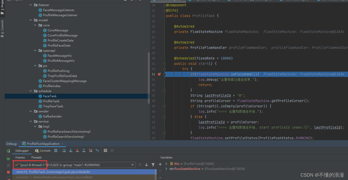Click the Trace Current Stream Chain icon
This screenshot has width=348, height=180.
point(112,150)
